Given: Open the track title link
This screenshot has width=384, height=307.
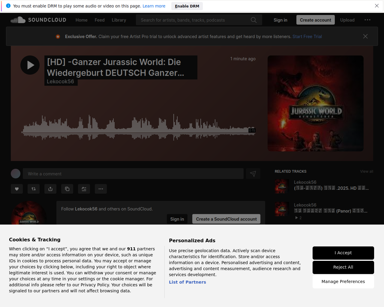Looking at the screenshot, I should click(121, 67).
